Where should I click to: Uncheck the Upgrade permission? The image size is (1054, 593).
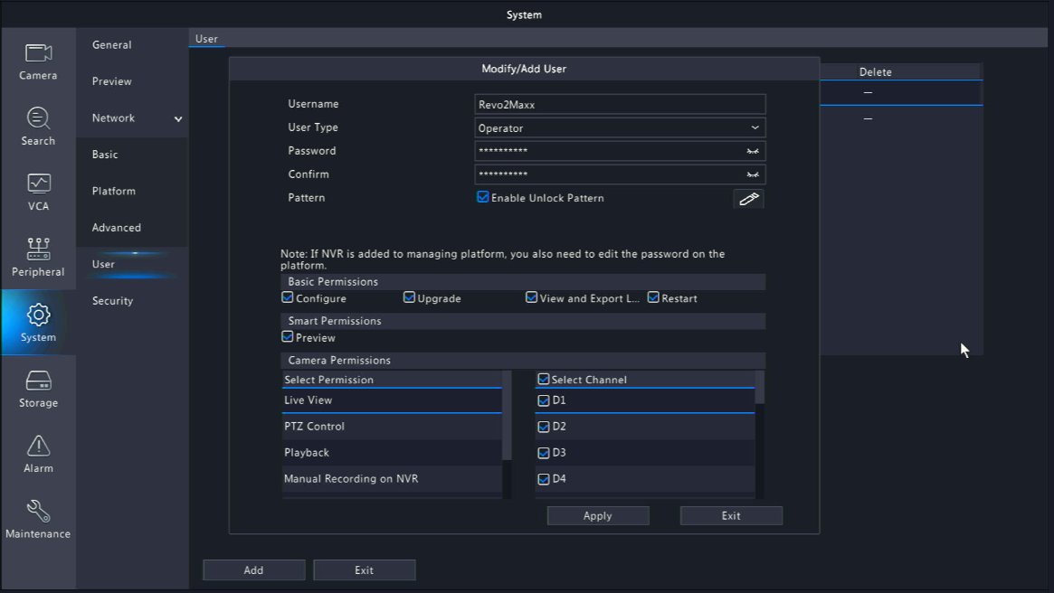click(x=409, y=297)
